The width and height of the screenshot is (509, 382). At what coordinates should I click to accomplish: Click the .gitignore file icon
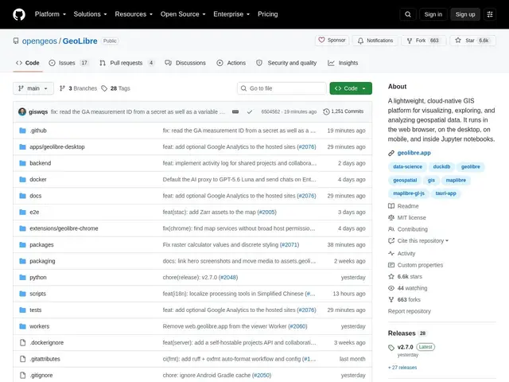22,375
